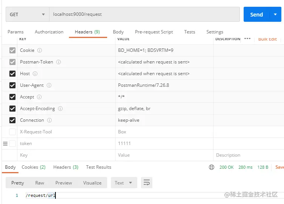Toggle the wrap lines icon button

147,183
